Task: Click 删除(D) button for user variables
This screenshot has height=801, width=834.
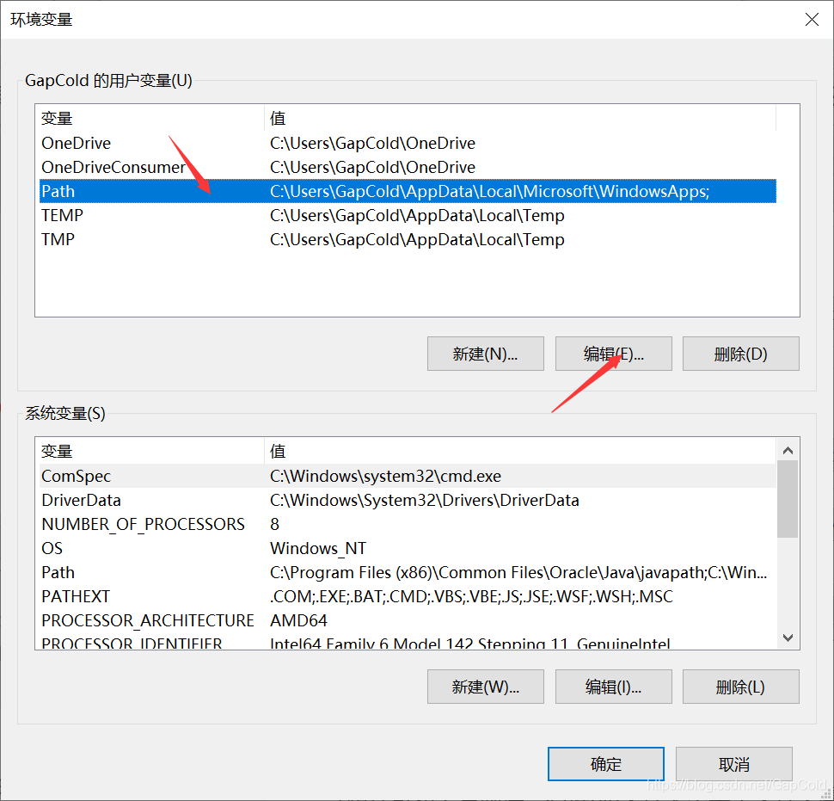Action: pos(740,354)
